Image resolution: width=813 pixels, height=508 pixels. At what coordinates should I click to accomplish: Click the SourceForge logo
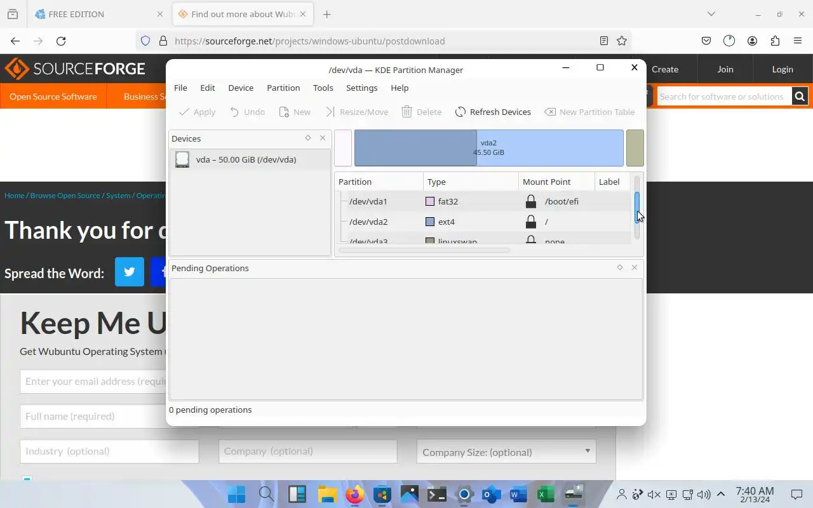(75, 69)
